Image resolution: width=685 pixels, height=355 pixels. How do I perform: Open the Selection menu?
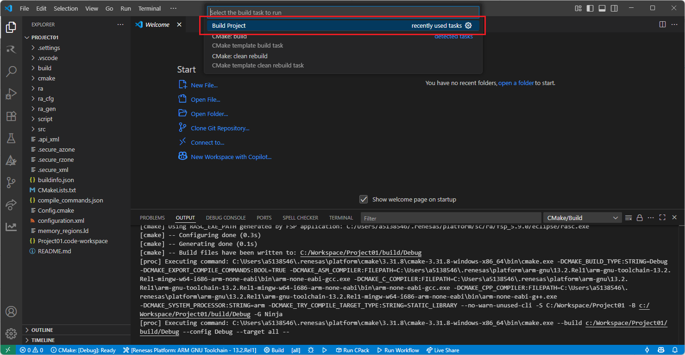pos(66,8)
